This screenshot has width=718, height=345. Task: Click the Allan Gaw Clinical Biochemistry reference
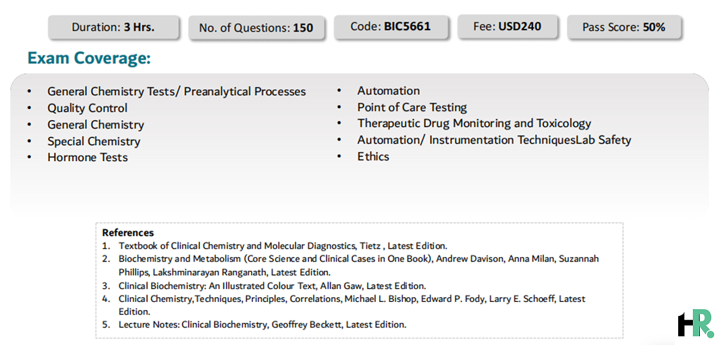(272, 286)
